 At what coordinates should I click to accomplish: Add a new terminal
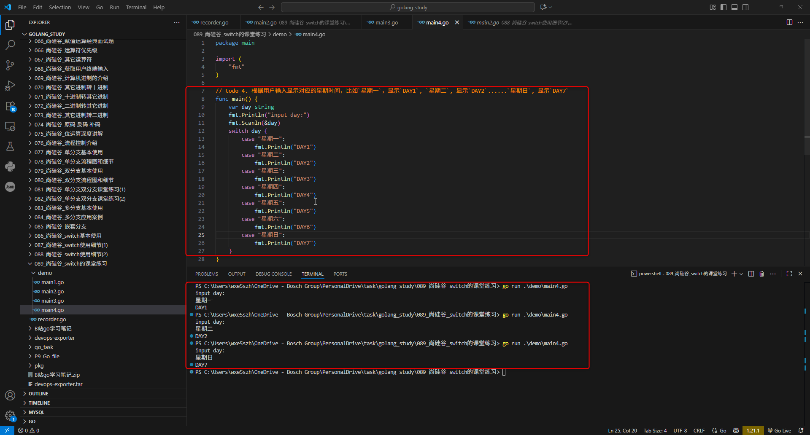734,274
